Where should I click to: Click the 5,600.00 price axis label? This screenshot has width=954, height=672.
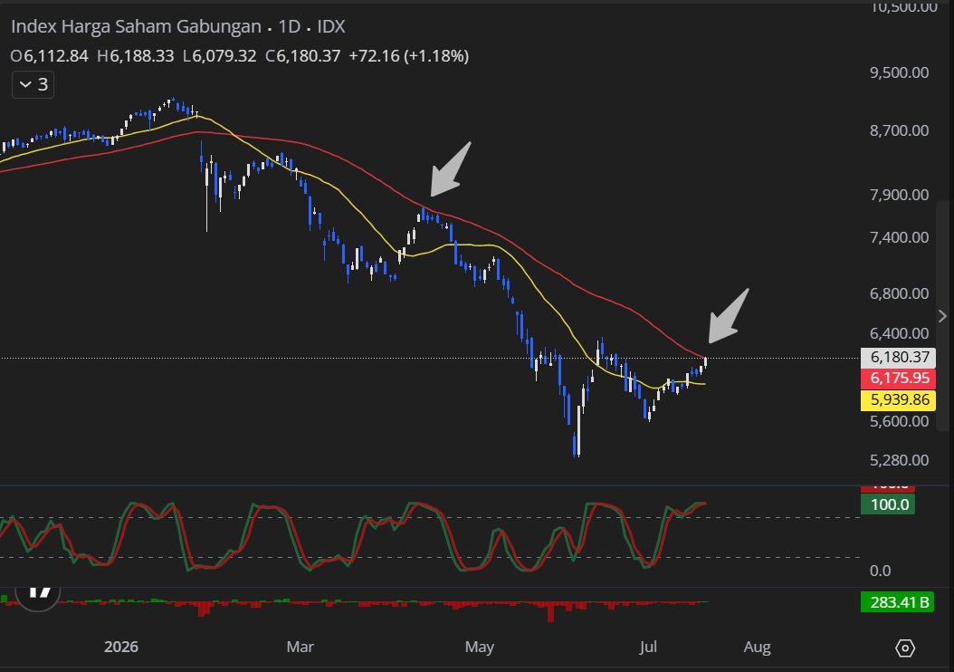click(x=900, y=421)
